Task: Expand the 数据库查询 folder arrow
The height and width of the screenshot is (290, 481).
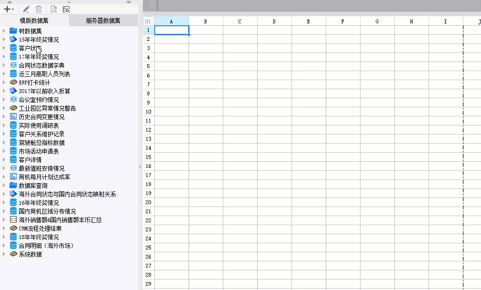Action: (x=4, y=185)
